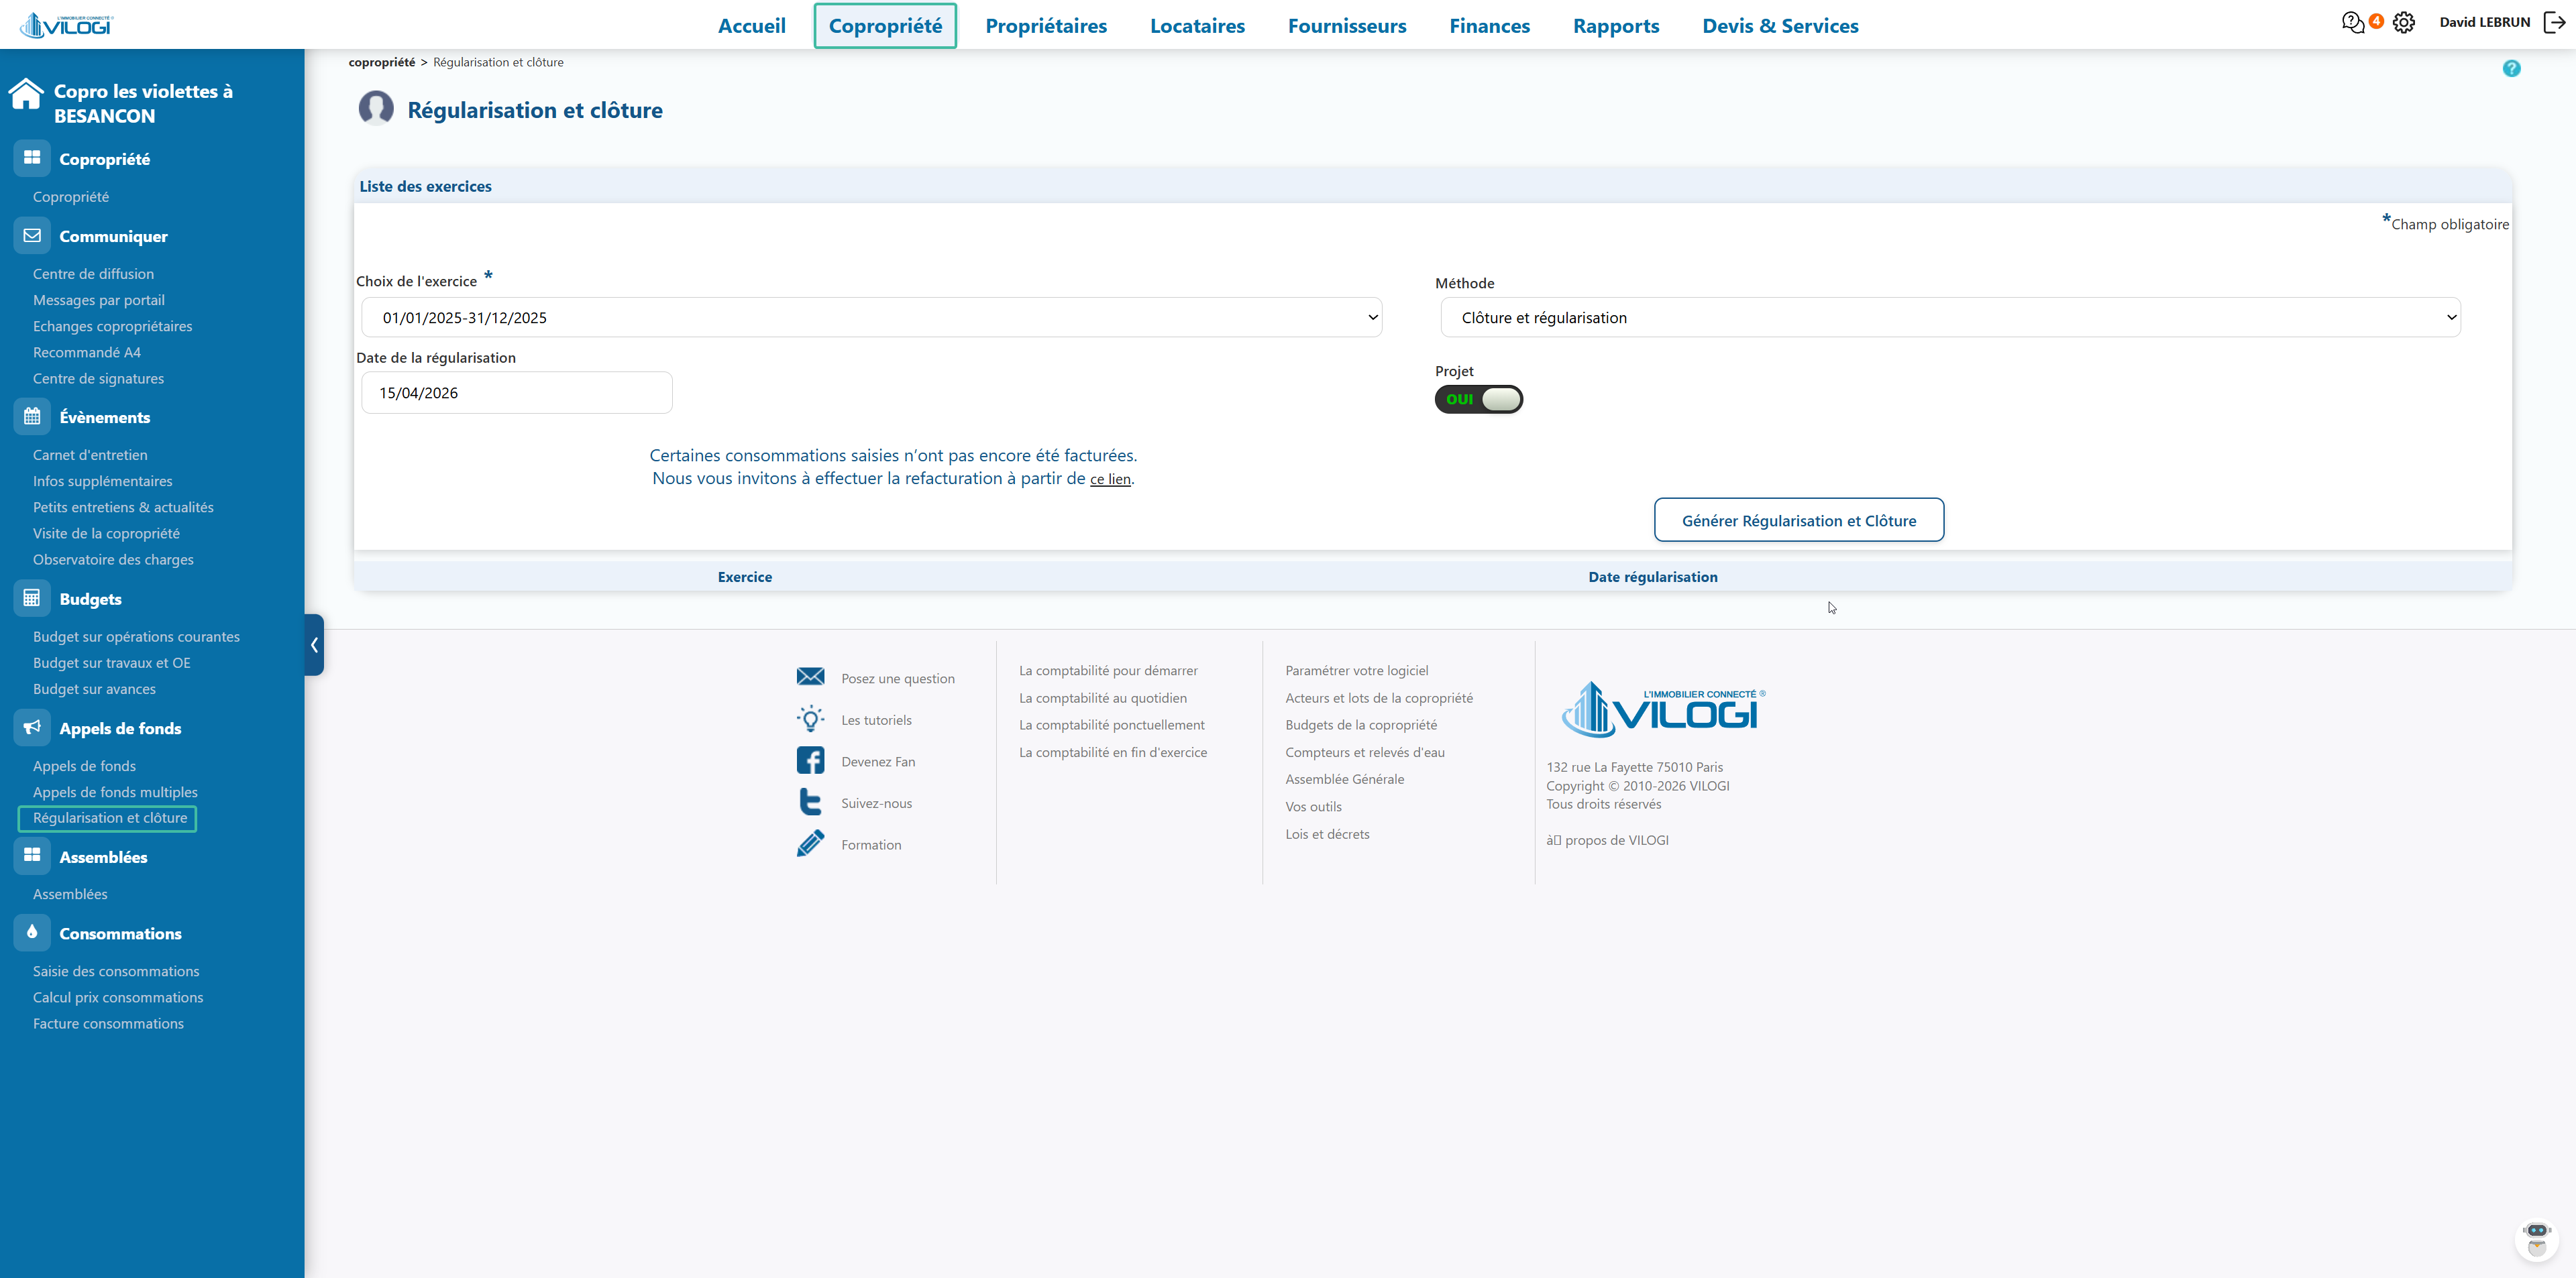Open the Choix de l'exercice dropdown
The width and height of the screenshot is (2576, 1278).
871,316
